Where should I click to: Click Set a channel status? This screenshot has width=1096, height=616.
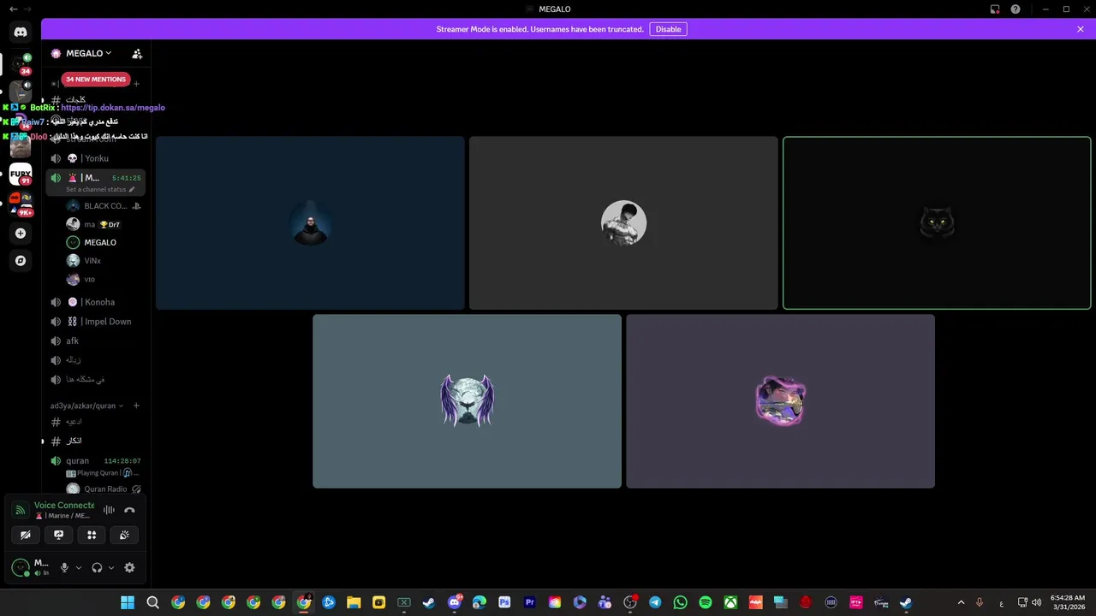(x=100, y=189)
